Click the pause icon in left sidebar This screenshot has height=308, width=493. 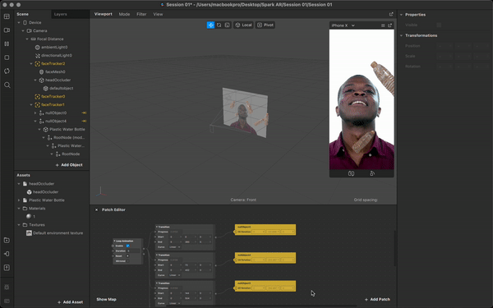[x=7, y=44]
